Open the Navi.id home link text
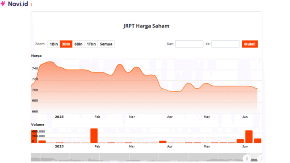The height and width of the screenshot is (163, 290). [x=18, y=4]
